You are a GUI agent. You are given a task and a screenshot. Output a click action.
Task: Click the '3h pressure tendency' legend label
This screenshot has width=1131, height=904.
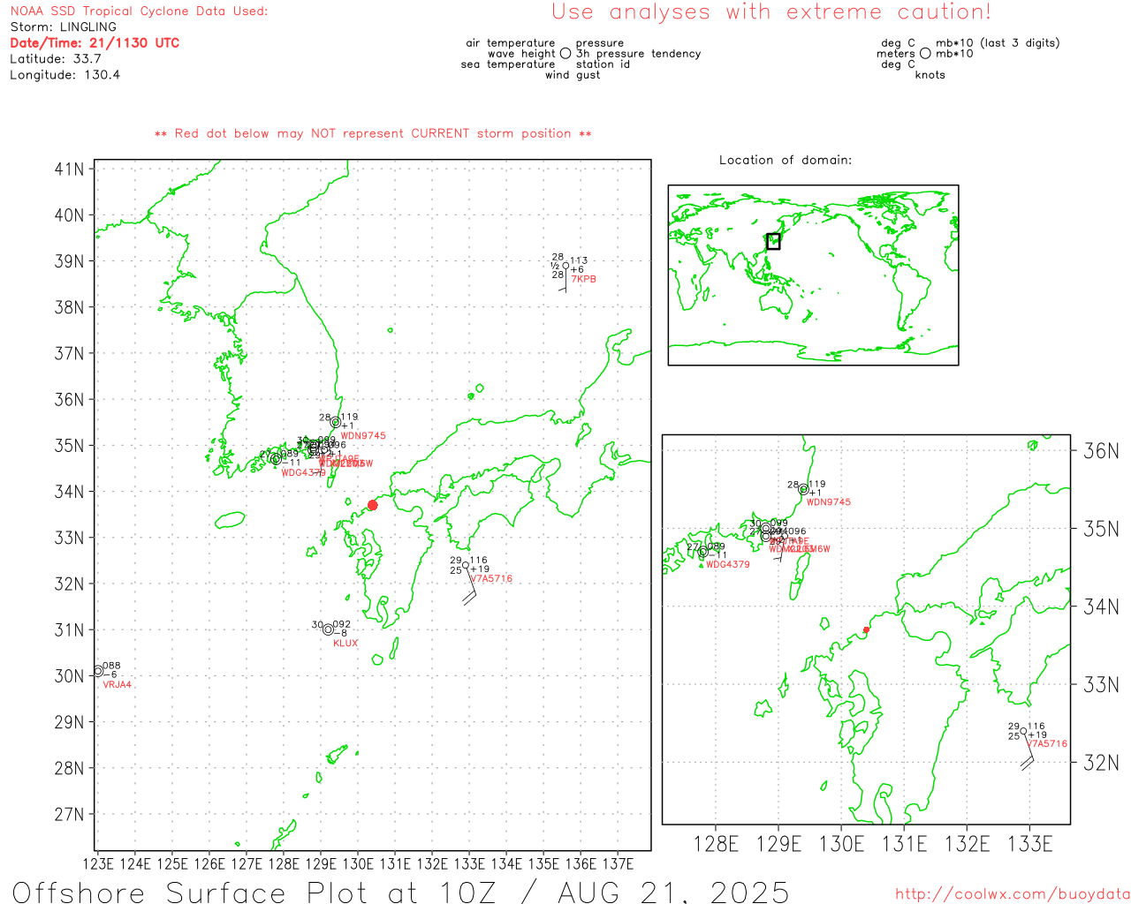(x=638, y=53)
